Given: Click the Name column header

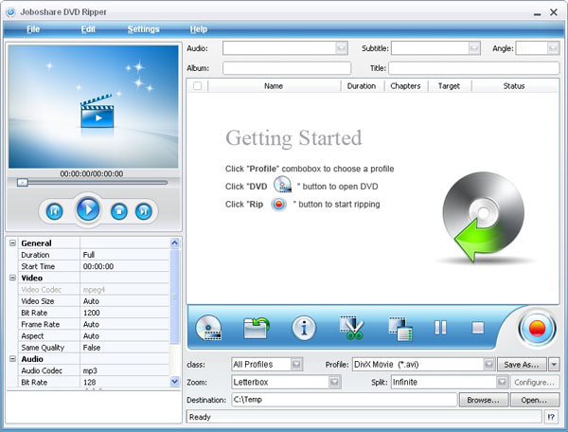Looking at the screenshot, I should pyautogui.click(x=274, y=86).
